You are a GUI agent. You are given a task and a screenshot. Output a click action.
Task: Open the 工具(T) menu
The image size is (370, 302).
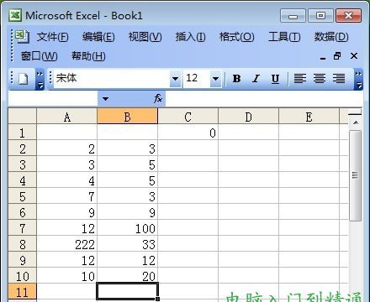pos(284,37)
